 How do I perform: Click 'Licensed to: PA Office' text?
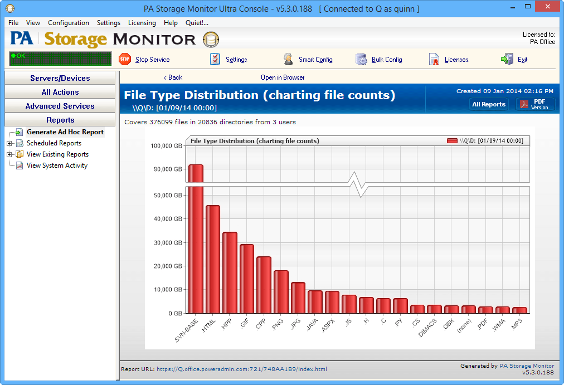tap(538, 38)
